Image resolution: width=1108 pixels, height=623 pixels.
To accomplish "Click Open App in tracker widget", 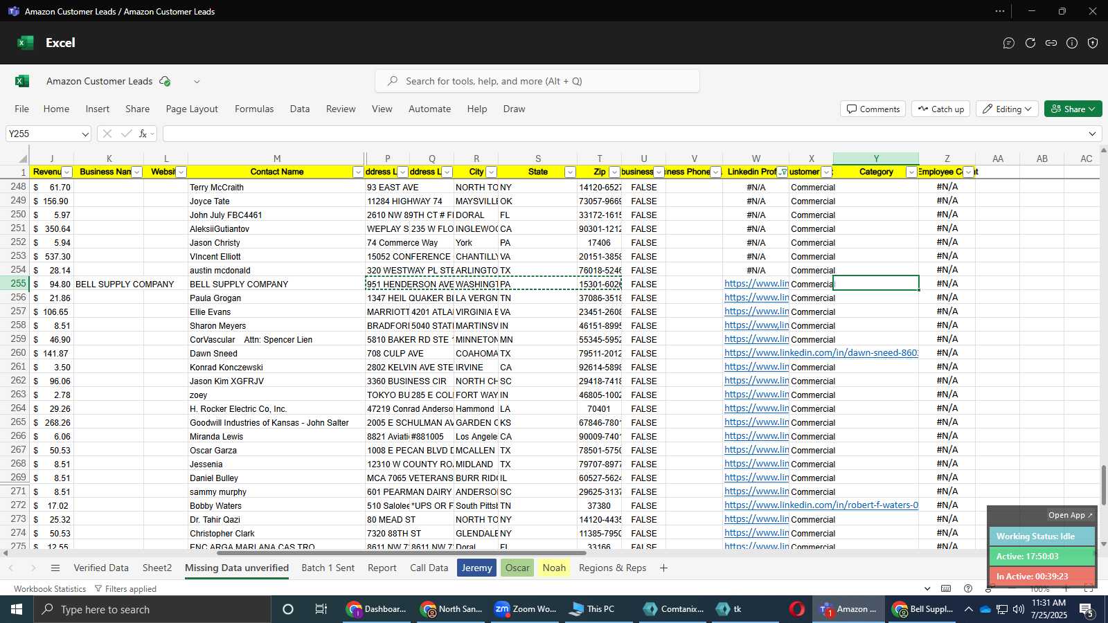I will [x=1070, y=515].
